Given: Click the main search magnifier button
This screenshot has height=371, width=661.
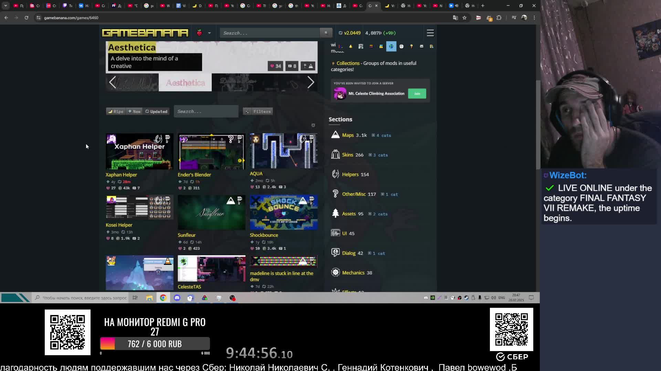Looking at the screenshot, I should tap(326, 33).
